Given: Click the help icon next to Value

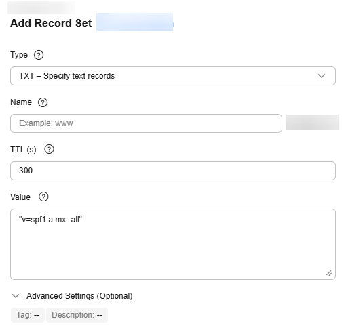Looking at the screenshot, I should [43, 197].
